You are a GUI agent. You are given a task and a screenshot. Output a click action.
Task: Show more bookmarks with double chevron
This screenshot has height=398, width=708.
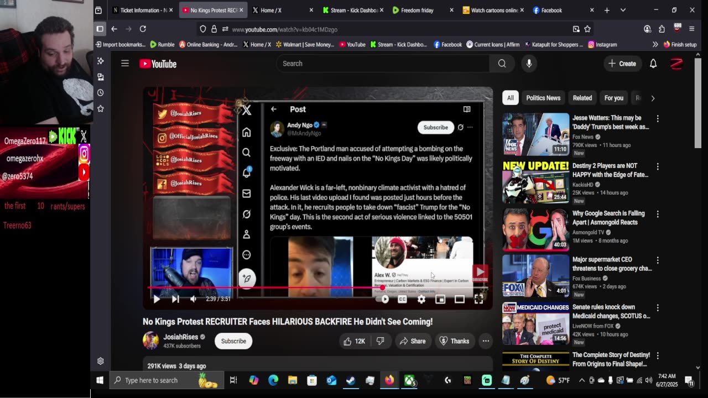click(655, 44)
